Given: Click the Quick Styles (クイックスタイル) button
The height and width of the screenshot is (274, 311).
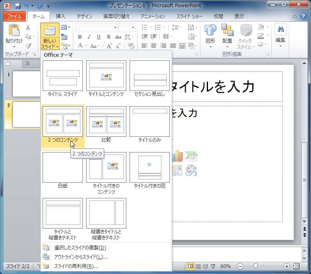Looking at the screenshot, I should 245,37.
